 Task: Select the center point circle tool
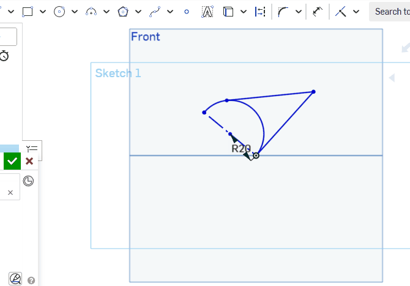coord(59,12)
